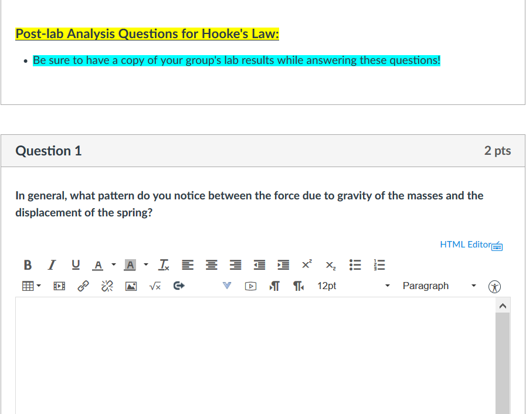Screen dimensions: 526x414
Task: Apply underline formatting
Action: point(76,264)
